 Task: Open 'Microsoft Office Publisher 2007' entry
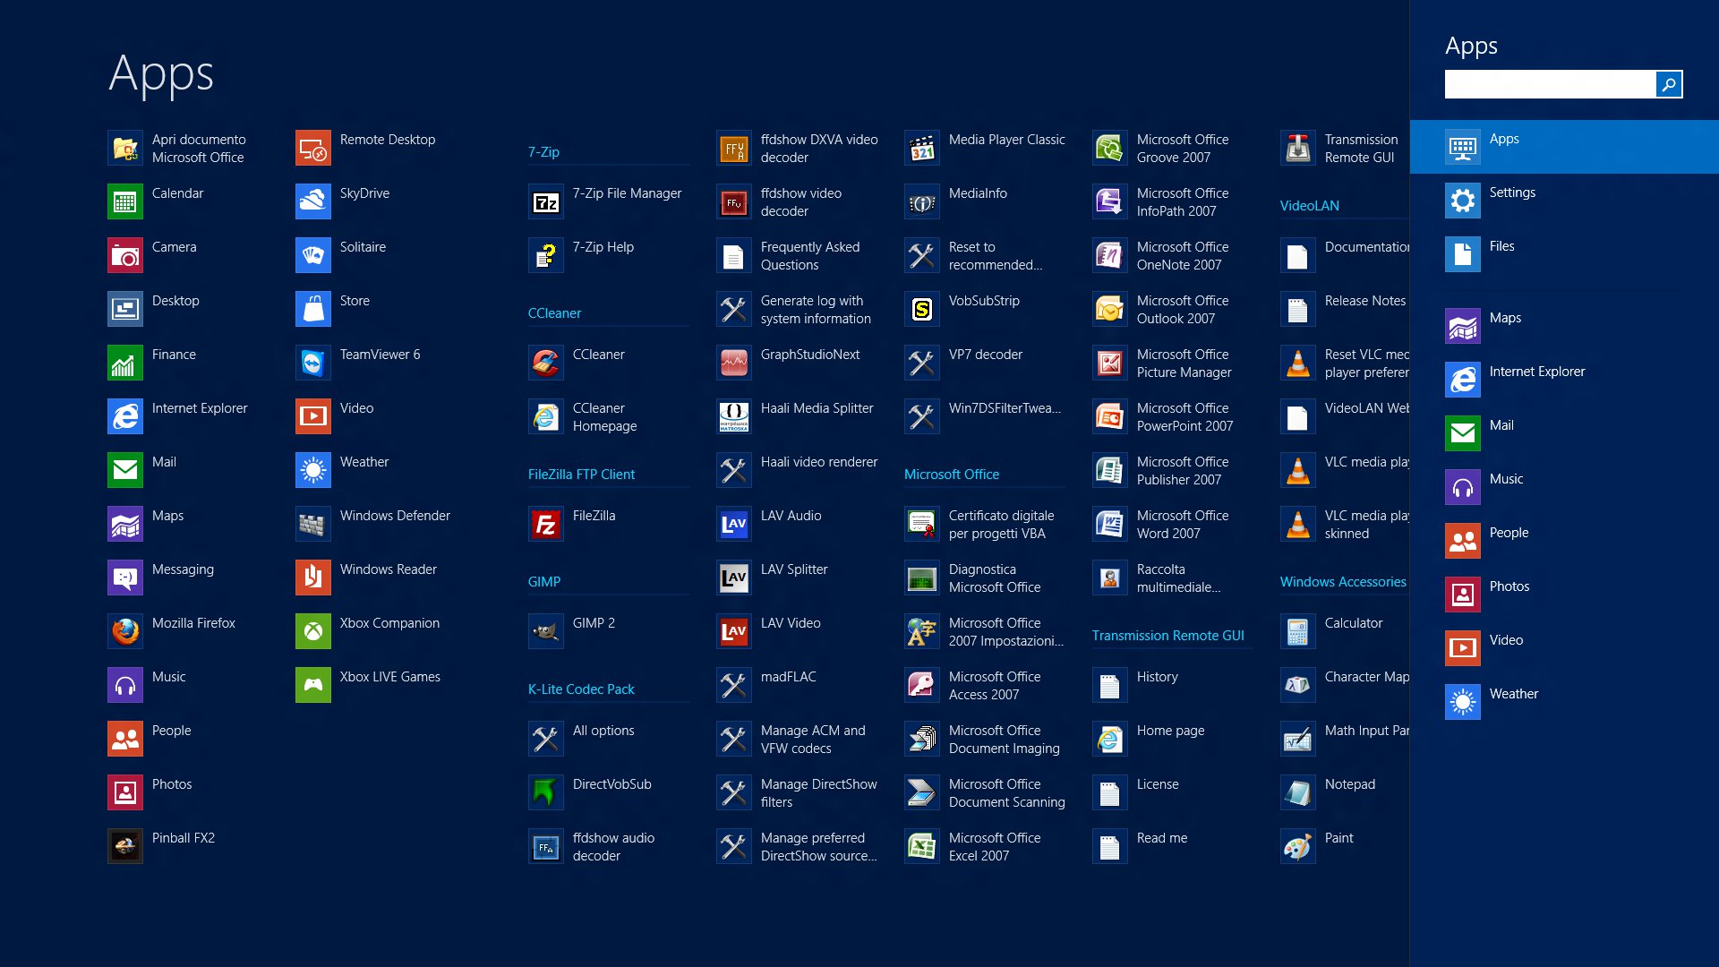pyautogui.click(x=1173, y=470)
